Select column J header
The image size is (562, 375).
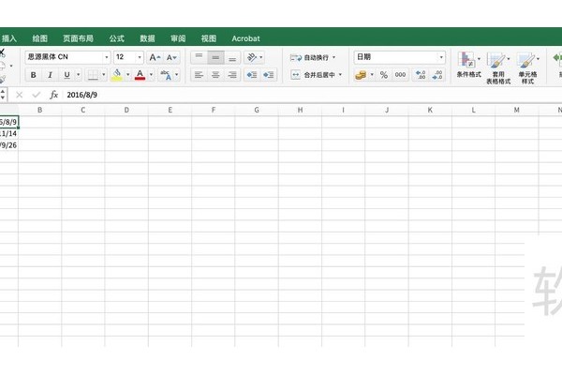[x=387, y=111]
